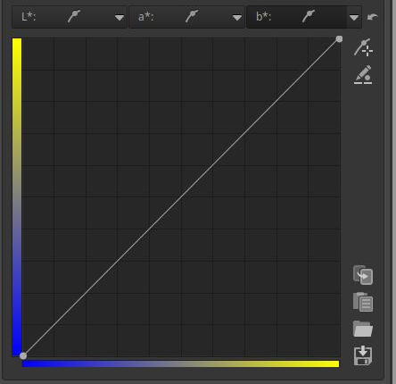Save the curve to file
The image size is (396, 384).
(363, 355)
